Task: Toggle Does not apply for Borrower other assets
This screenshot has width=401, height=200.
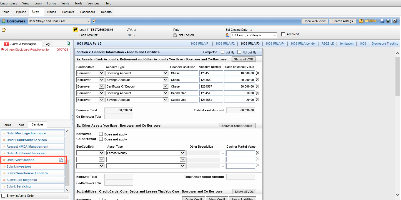Action: [101, 134]
